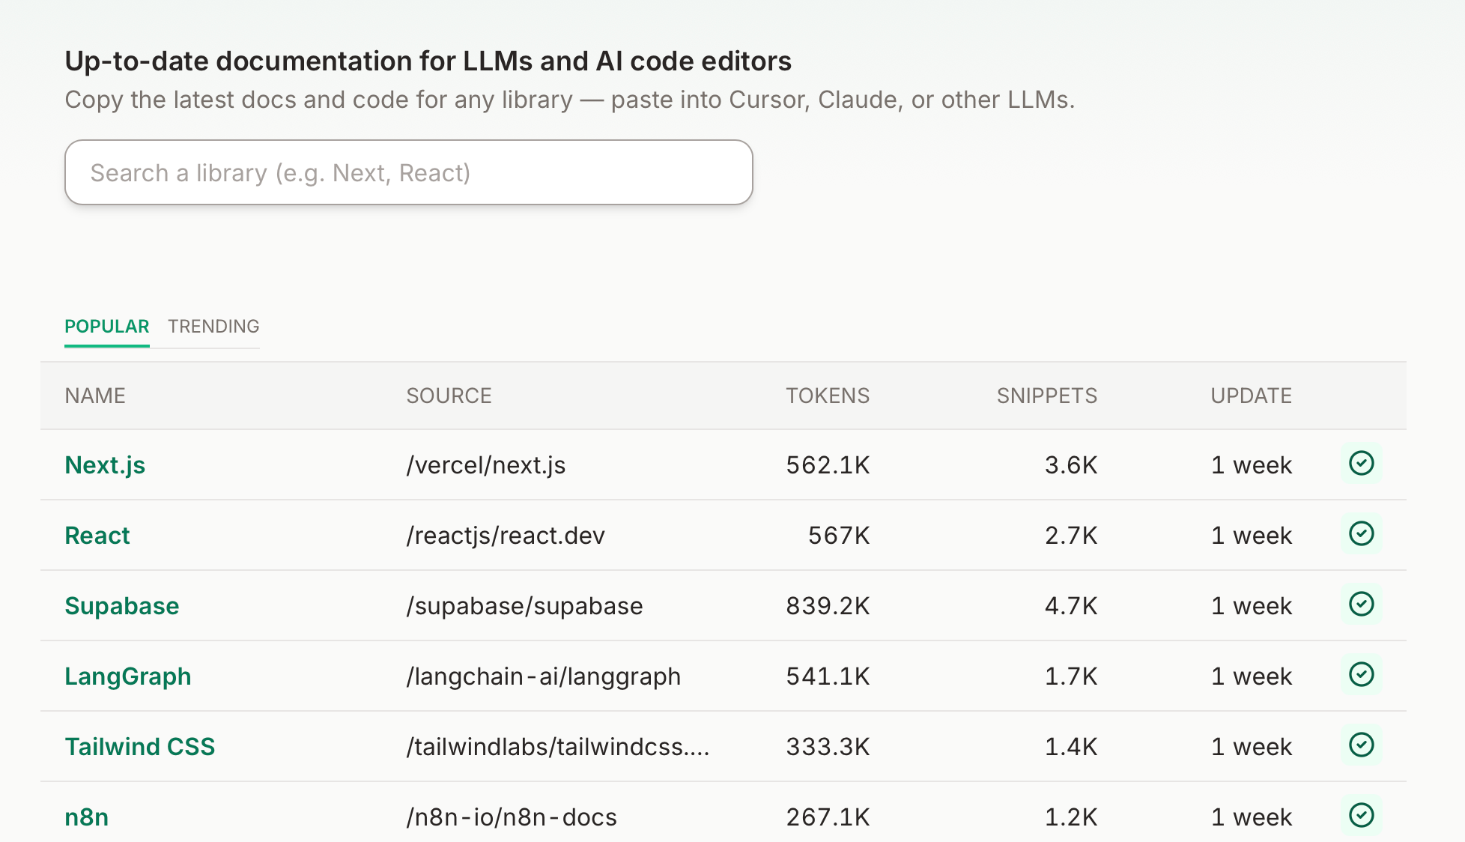Viewport: 1465px width, 842px height.
Task: Click the 2.7K snippets value
Action: (1071, 536)
